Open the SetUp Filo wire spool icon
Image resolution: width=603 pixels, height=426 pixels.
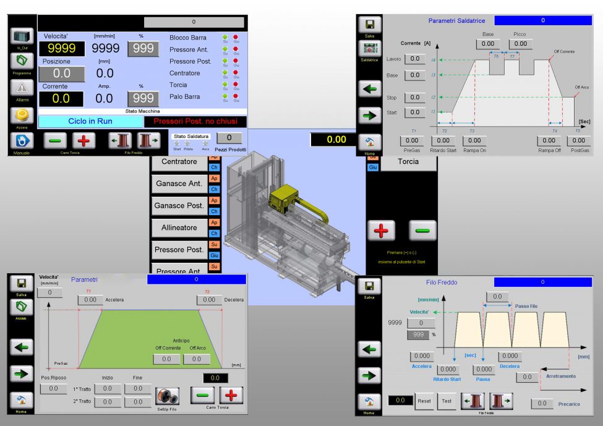pyautogui.click(x=167, y=395)
